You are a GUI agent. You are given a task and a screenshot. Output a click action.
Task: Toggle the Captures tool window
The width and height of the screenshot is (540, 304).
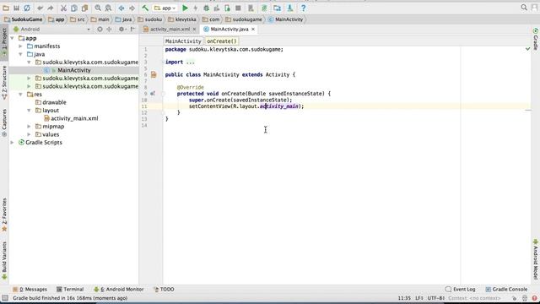(4, 123)
